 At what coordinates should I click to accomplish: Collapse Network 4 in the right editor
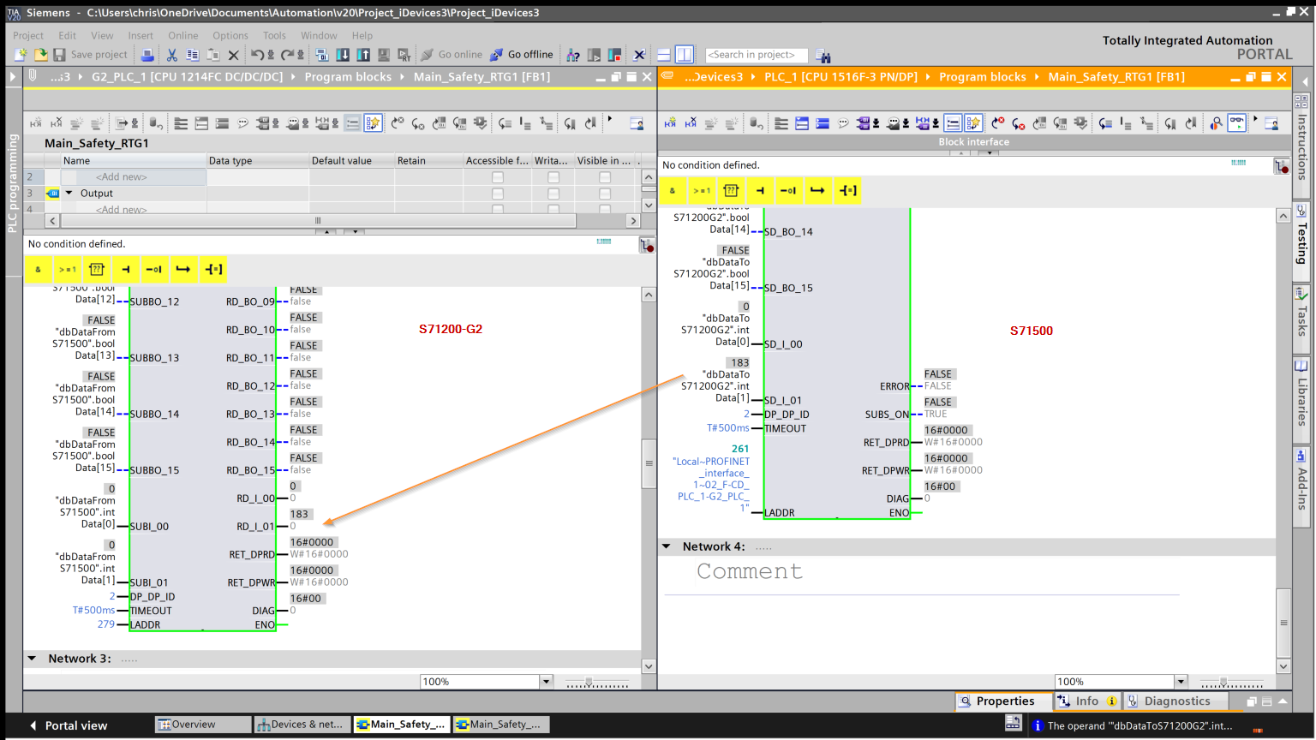[x=667, y=546]
